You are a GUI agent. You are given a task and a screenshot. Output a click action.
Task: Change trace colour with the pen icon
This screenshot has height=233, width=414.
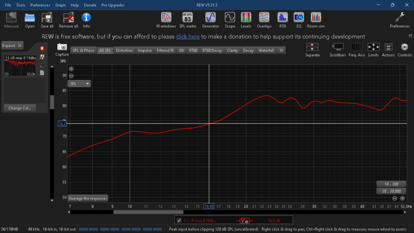pos(42,66)
